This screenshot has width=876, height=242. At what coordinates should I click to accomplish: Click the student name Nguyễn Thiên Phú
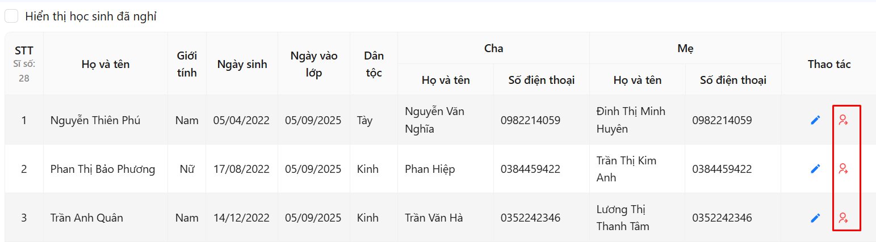pos(95,120)
